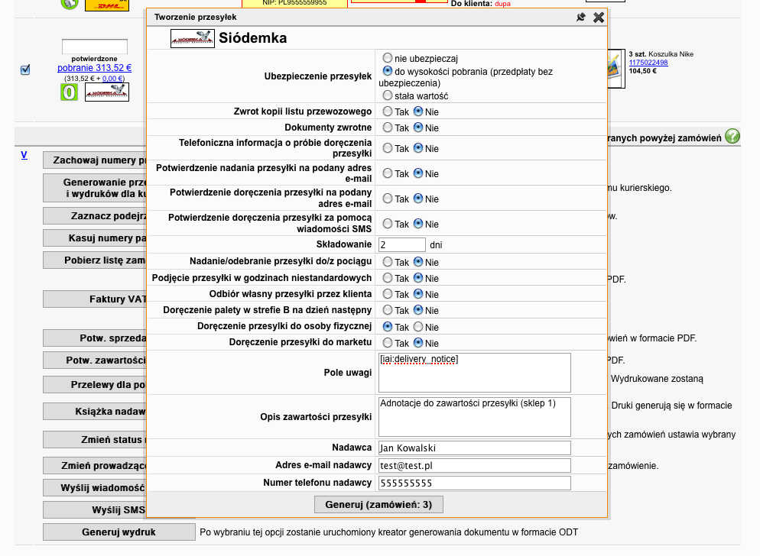The height and width of the screenshot is (556, 760).
Task: Choose Tak for Zwrot kopii listu przewozowego
Action: 388,112
